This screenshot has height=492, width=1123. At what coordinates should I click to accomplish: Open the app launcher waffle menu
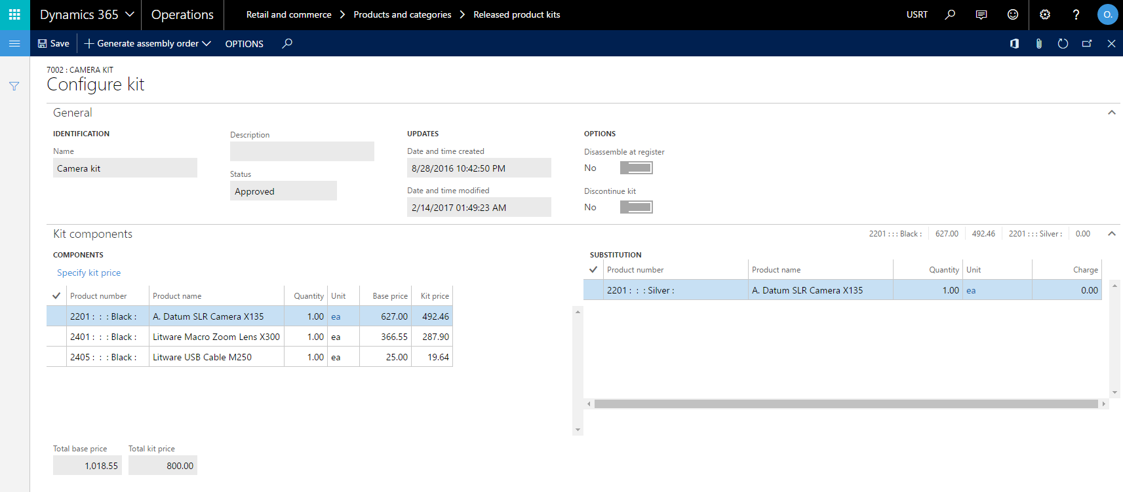pos(14,14)
